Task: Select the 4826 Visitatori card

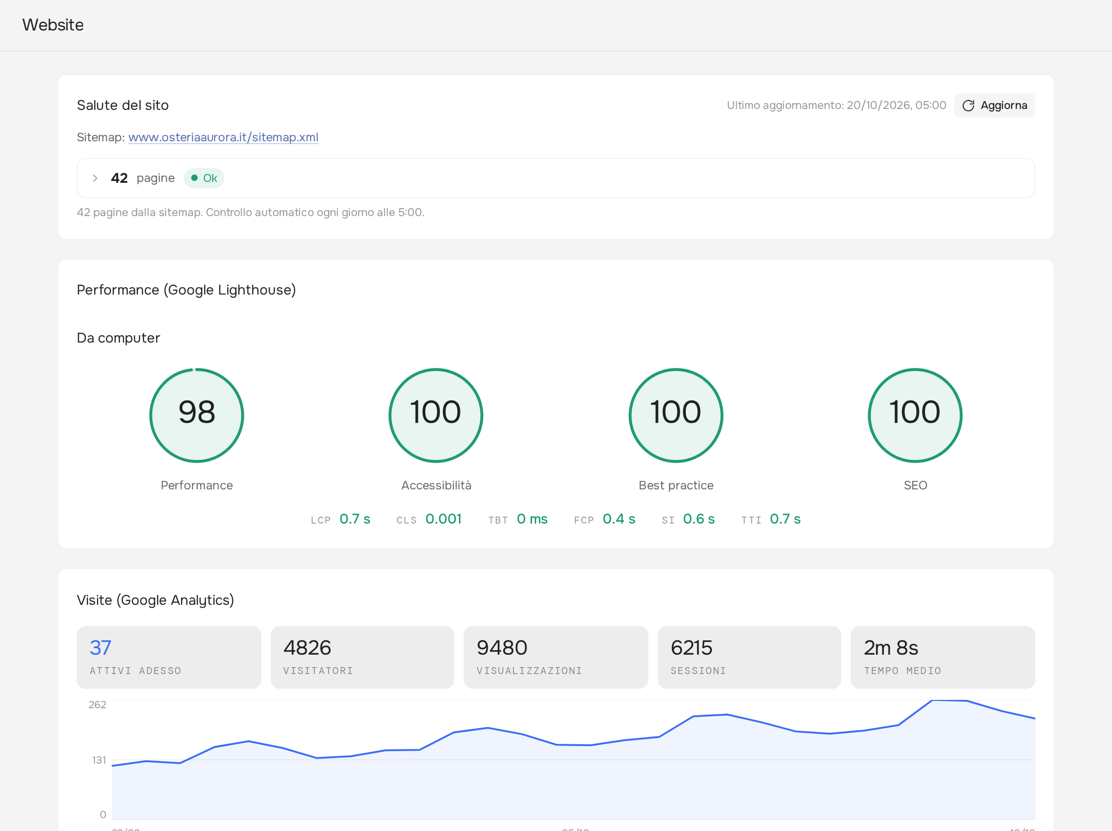Action: (x=363, y=657)
